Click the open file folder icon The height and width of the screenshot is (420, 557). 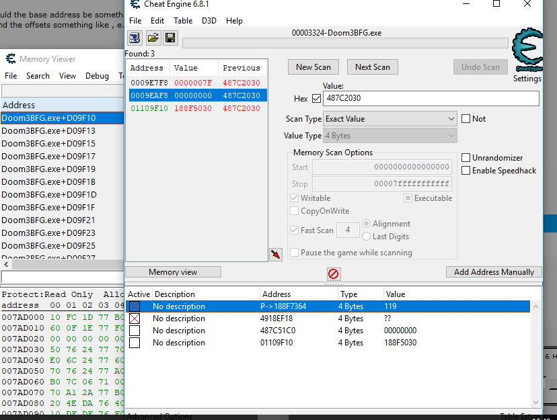(x=153, y=38)
